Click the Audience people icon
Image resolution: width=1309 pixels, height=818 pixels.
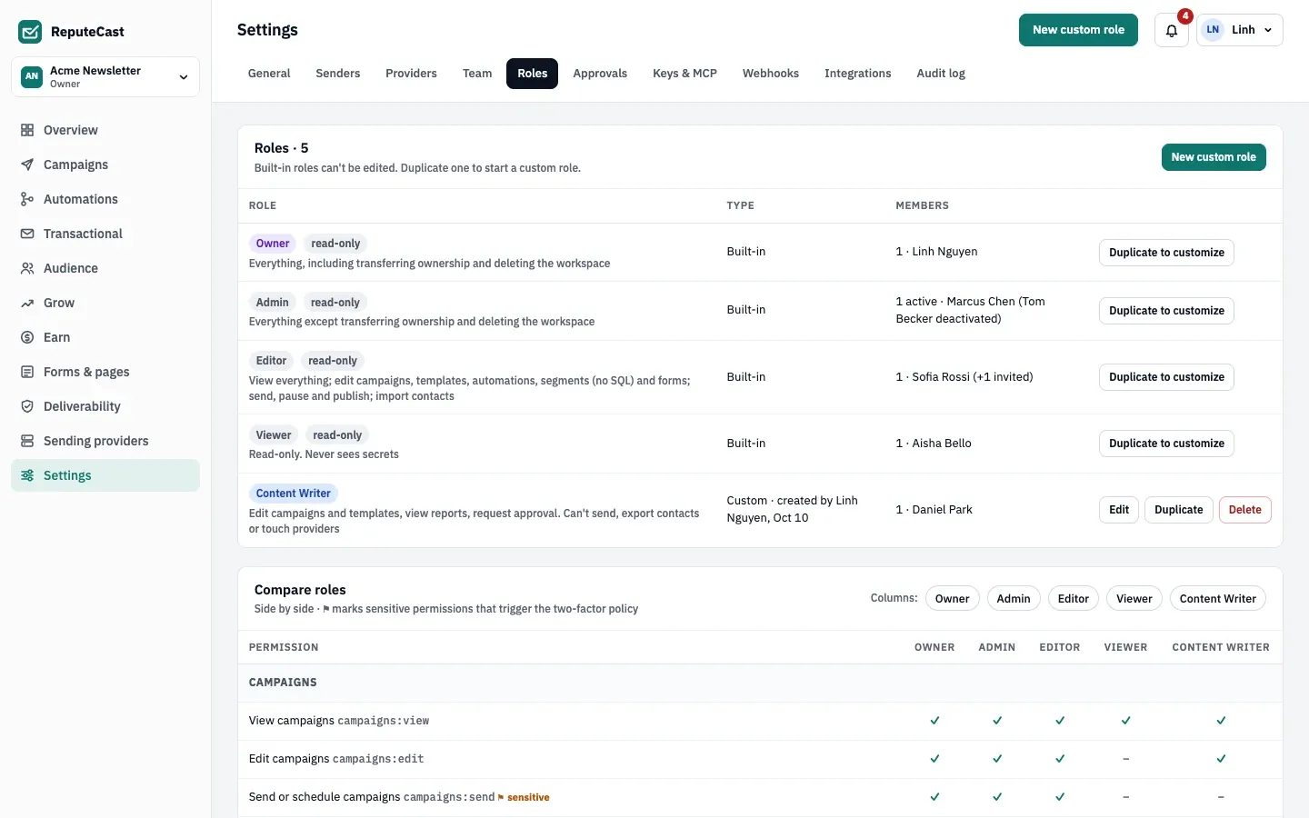click(x=27, y=268)
